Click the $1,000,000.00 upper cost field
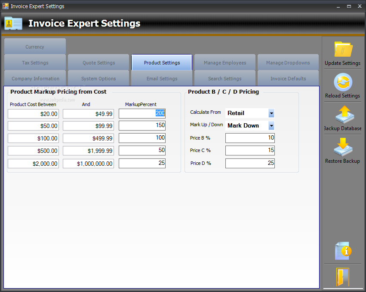The width and height of the screenshot is (366, 292). coord(88,163)
